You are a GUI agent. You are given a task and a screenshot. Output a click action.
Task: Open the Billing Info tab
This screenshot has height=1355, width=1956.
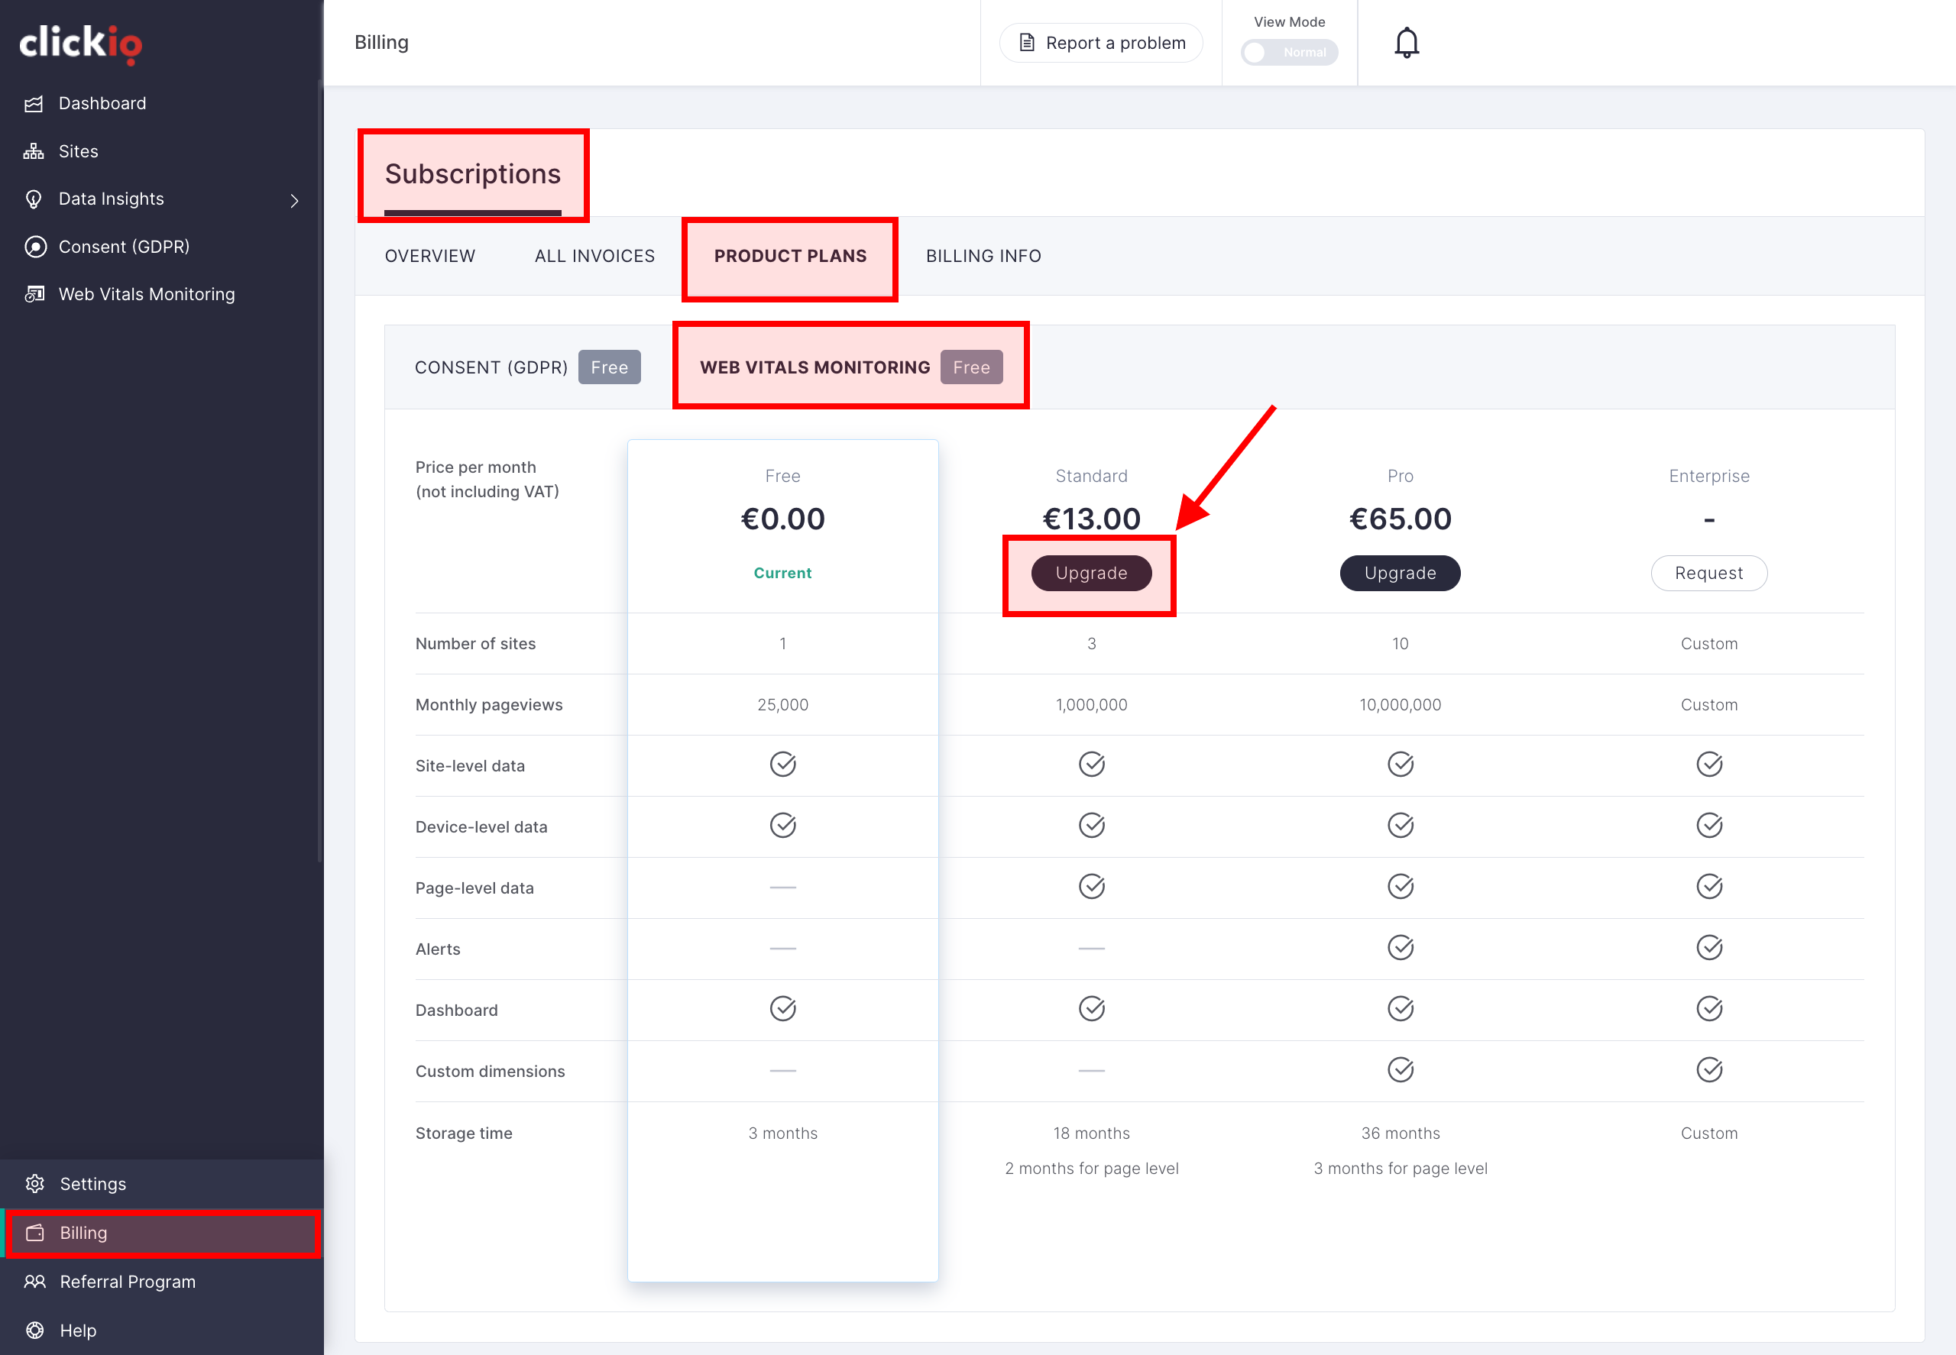(x=983, y=256)
